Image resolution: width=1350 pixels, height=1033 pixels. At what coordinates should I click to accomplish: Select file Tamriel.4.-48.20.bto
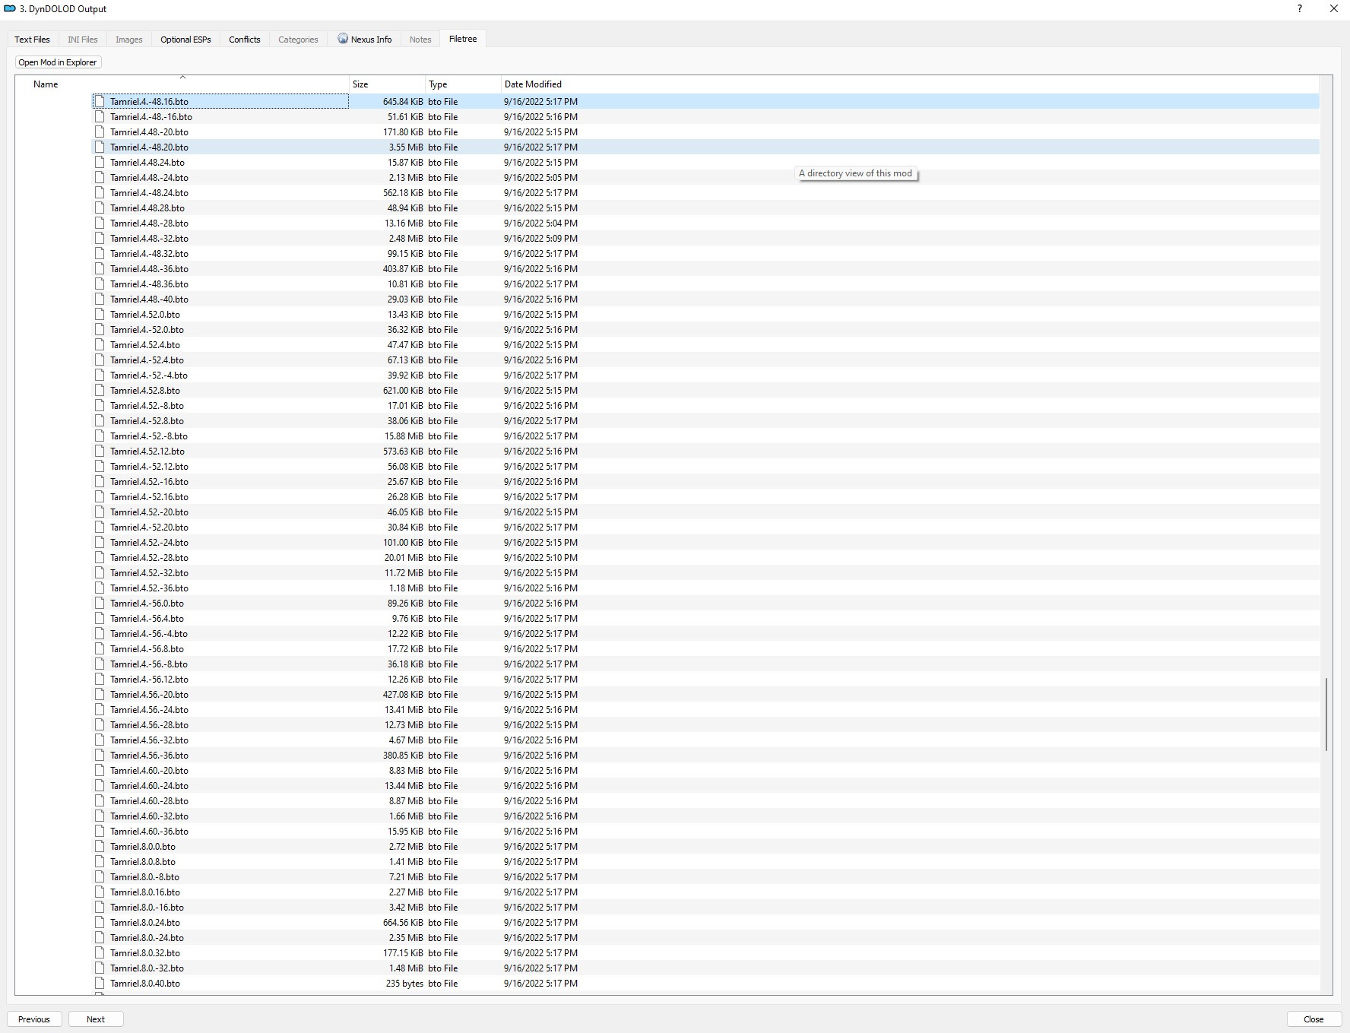click(149, 147)
